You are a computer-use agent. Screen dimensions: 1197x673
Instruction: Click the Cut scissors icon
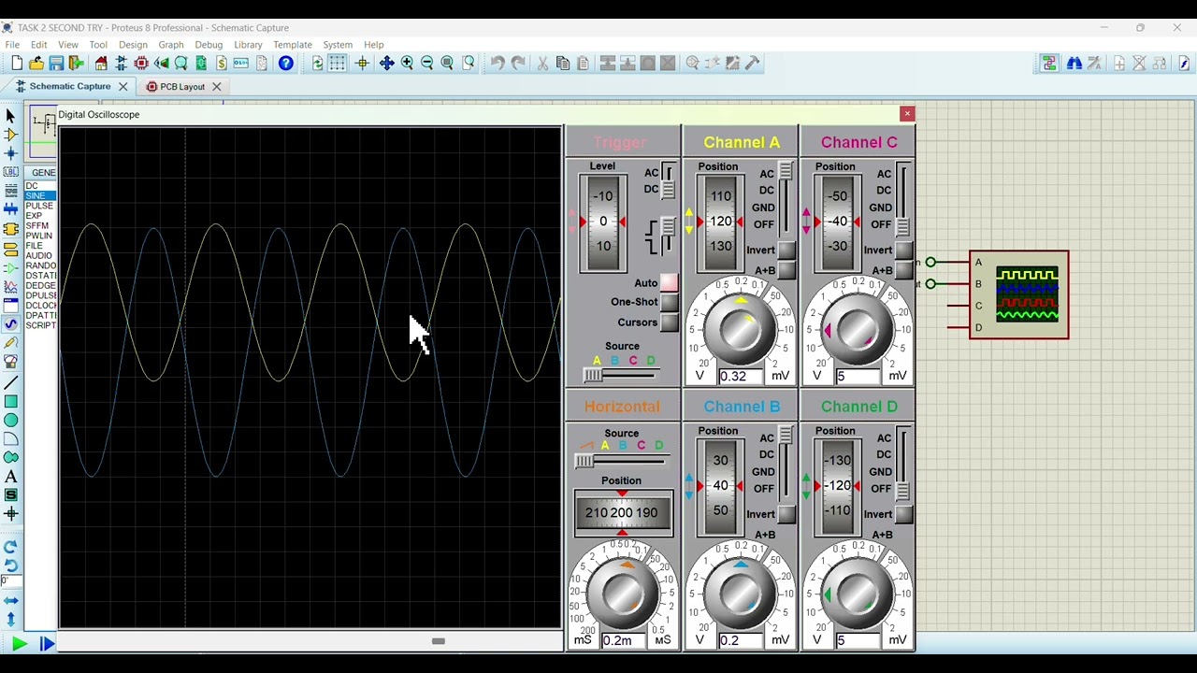click(542, 63)
